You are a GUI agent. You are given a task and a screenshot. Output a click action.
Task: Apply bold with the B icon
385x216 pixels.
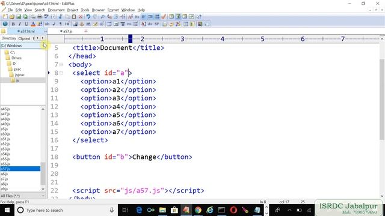click(13, 24)
